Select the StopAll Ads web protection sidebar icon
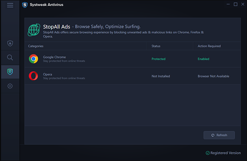 [10, 72]
